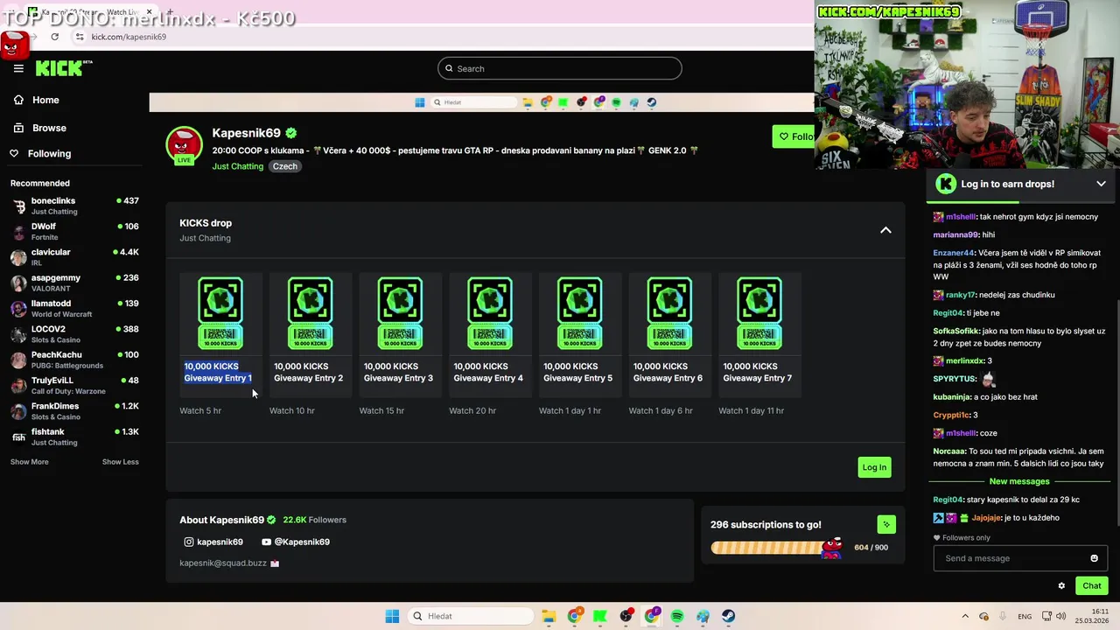Reload the browser page

[x=54, y=37]
